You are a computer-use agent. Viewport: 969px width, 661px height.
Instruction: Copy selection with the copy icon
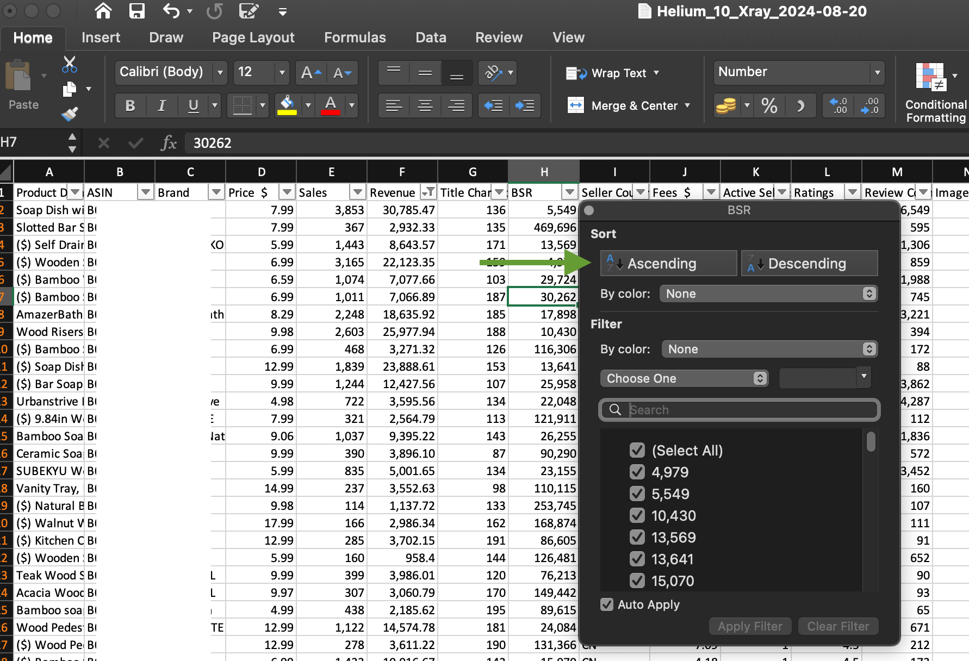tap(70, 89)
